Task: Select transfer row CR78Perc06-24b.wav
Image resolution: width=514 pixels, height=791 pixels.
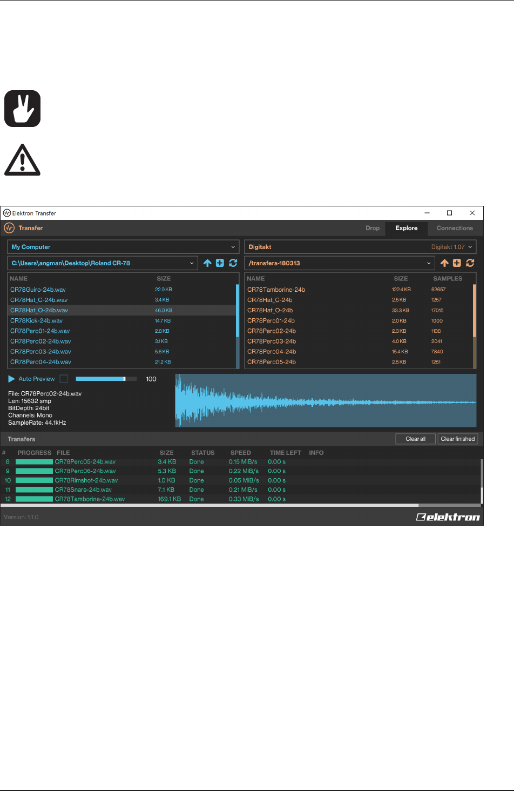Action: click(240, 471)
